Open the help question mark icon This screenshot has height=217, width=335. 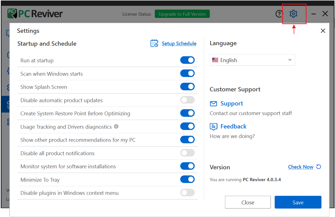(279, 14)
